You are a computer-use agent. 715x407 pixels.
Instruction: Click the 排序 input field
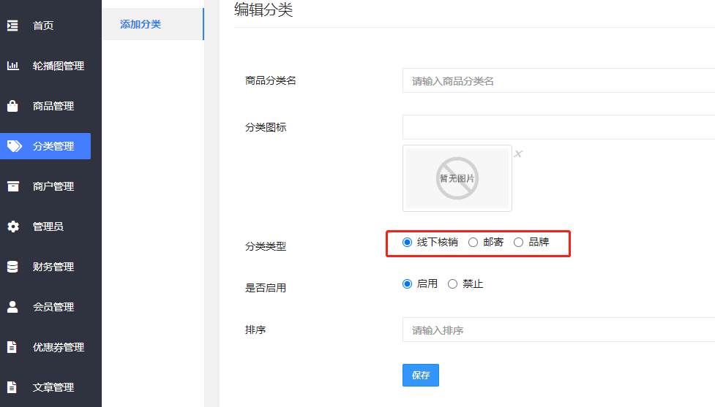coord(558,330)
